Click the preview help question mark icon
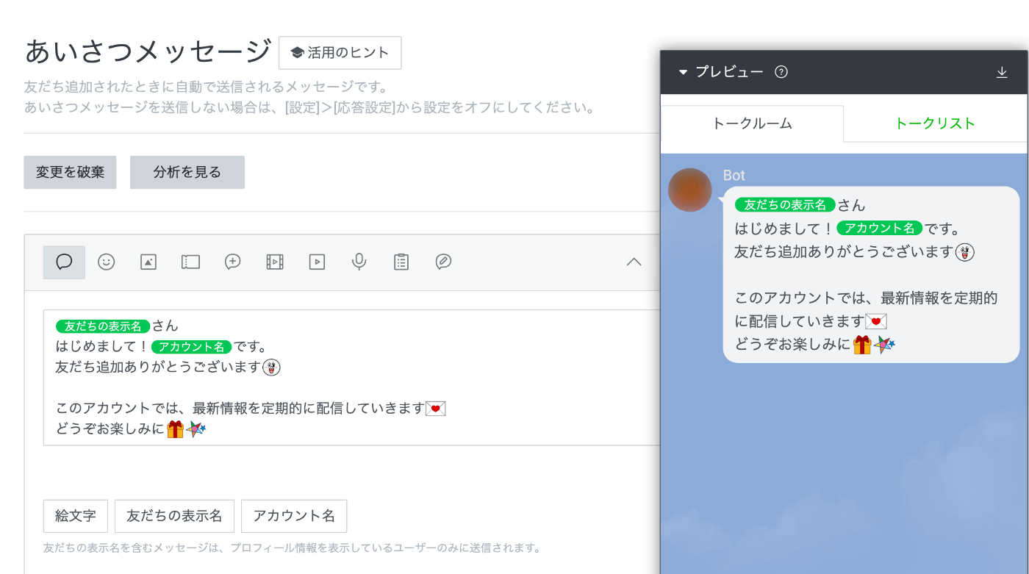The image size is (1029, 574). [x=781, y=72]
